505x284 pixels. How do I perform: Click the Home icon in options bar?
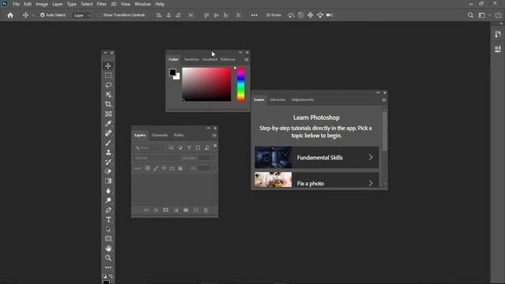pyautogui.click(x=10, y=15)
